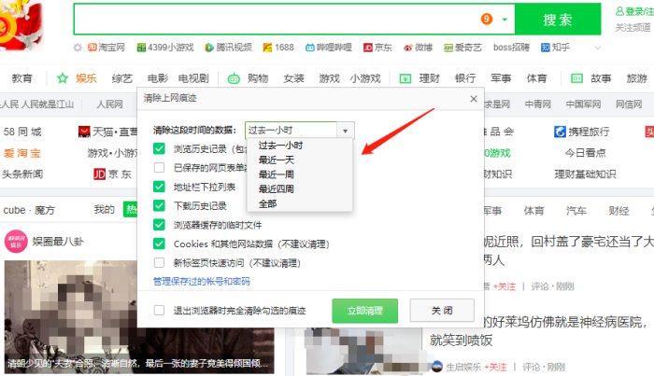Open the 人民网 link
Screen dimensions: 654x376
tap(109, 104)
